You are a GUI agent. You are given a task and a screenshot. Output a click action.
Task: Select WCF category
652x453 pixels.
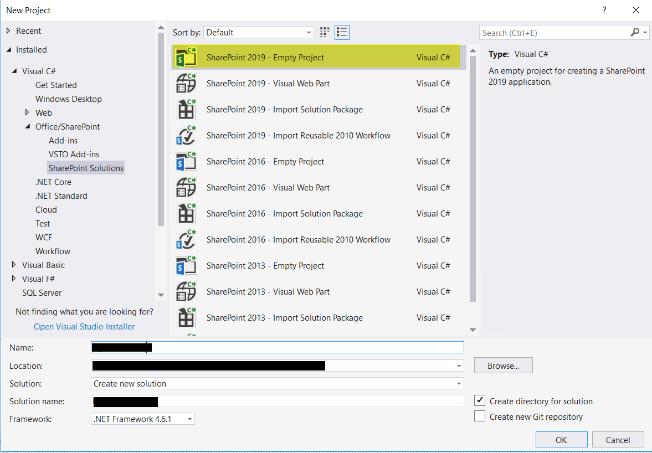pyautogui.click(x=44, y=238)
